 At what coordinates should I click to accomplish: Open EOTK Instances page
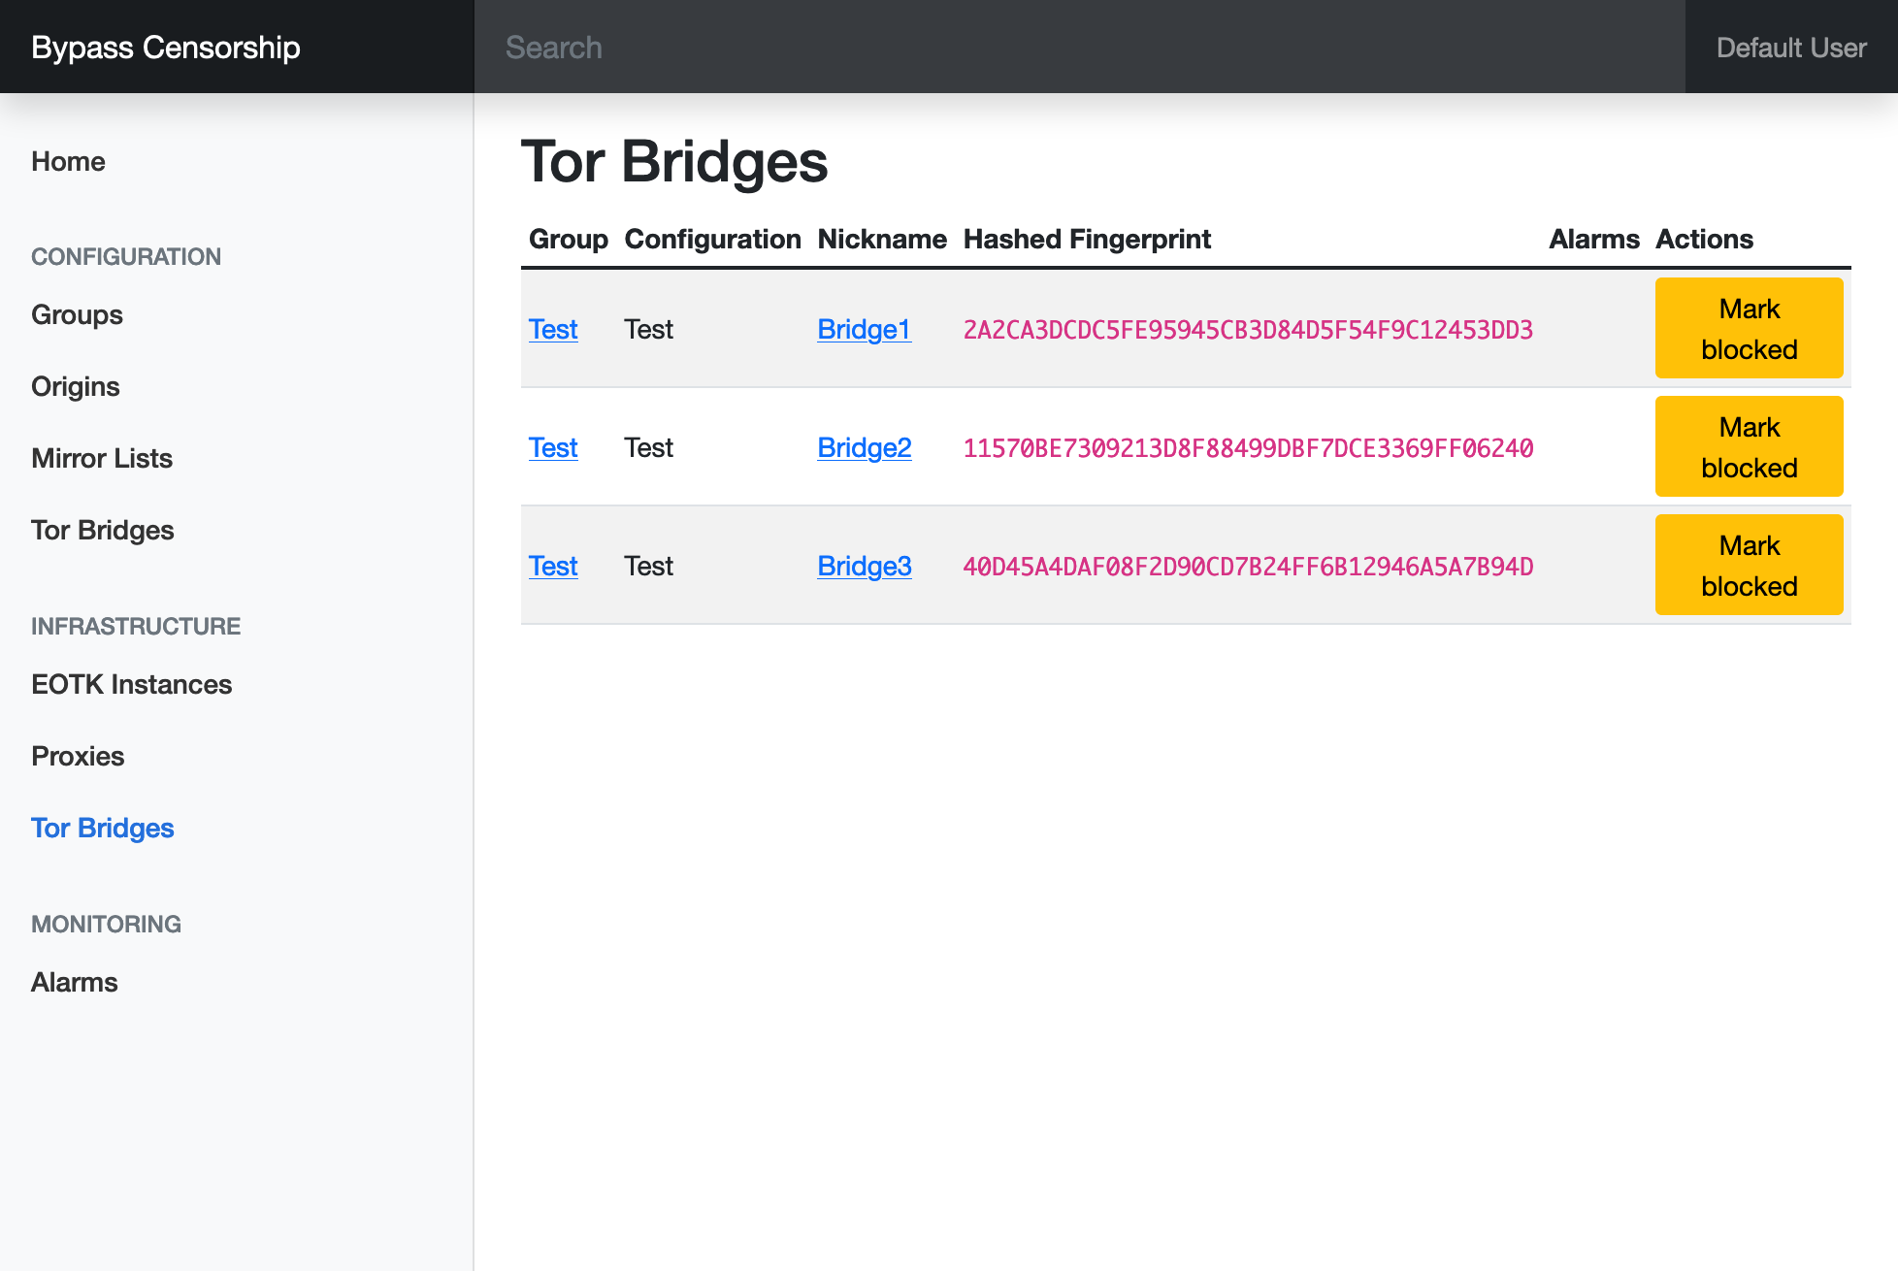131,684
